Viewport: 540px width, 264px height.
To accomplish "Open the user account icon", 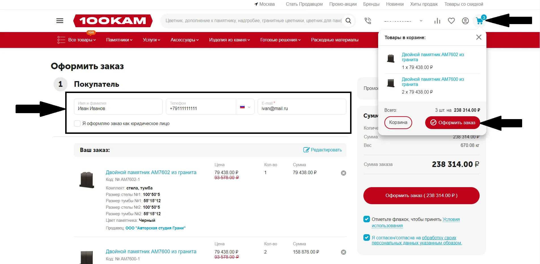I will pos(465,21).
